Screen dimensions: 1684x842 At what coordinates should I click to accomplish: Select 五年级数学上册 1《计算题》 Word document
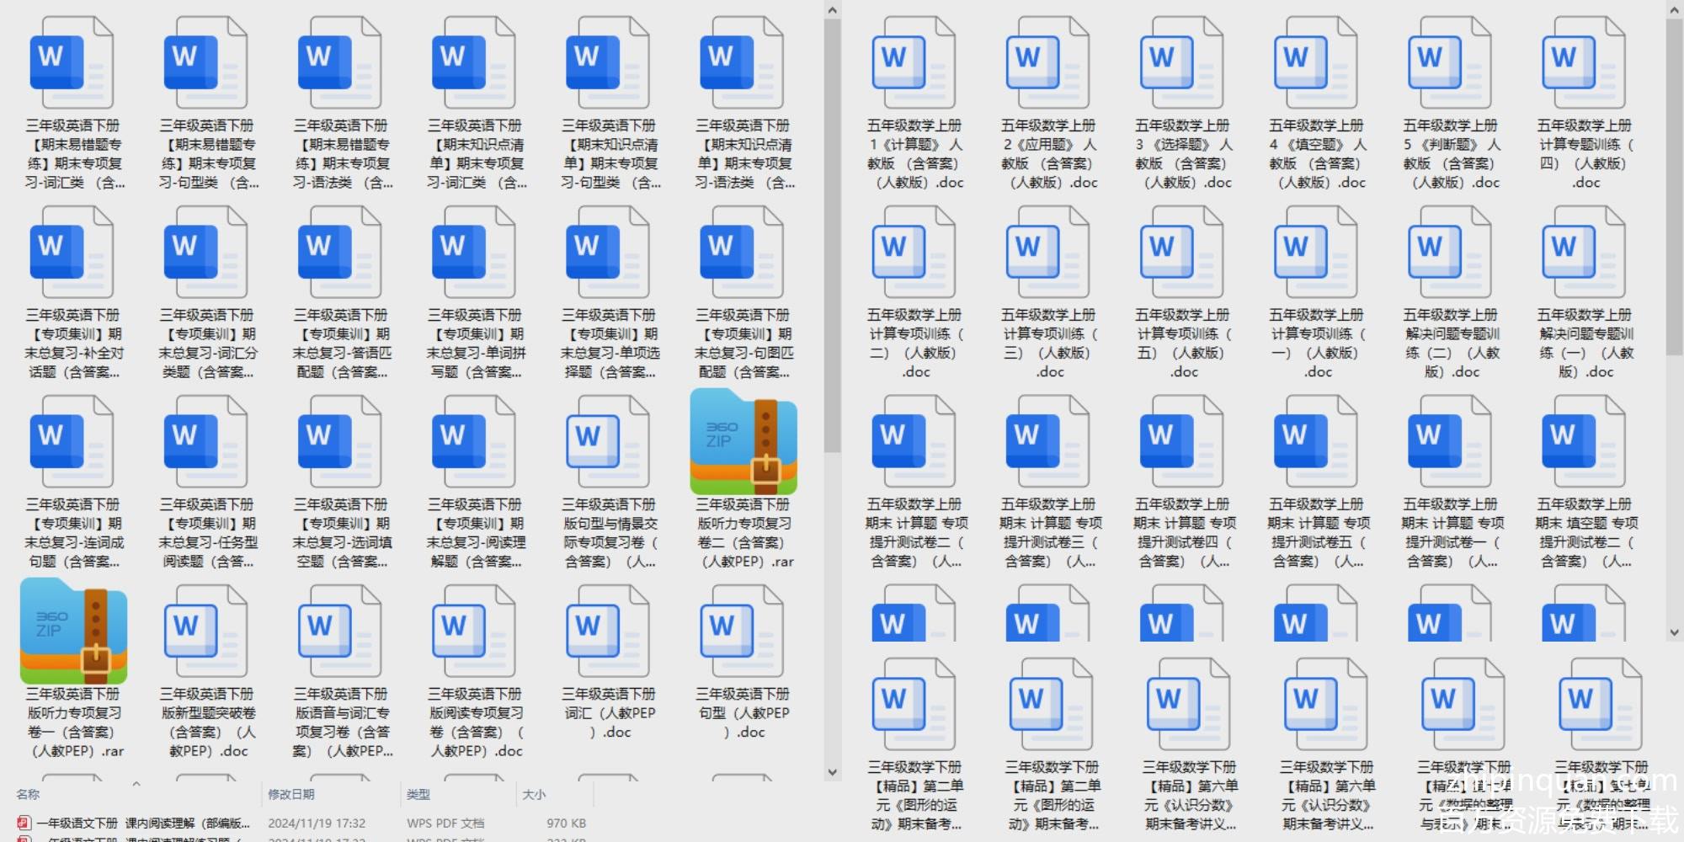coord(913,63)
